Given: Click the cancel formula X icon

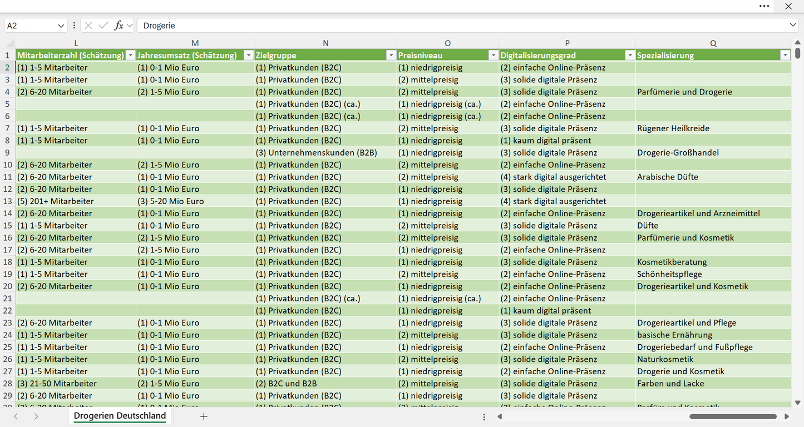Looking at the screenshot, I should [88, 26].
